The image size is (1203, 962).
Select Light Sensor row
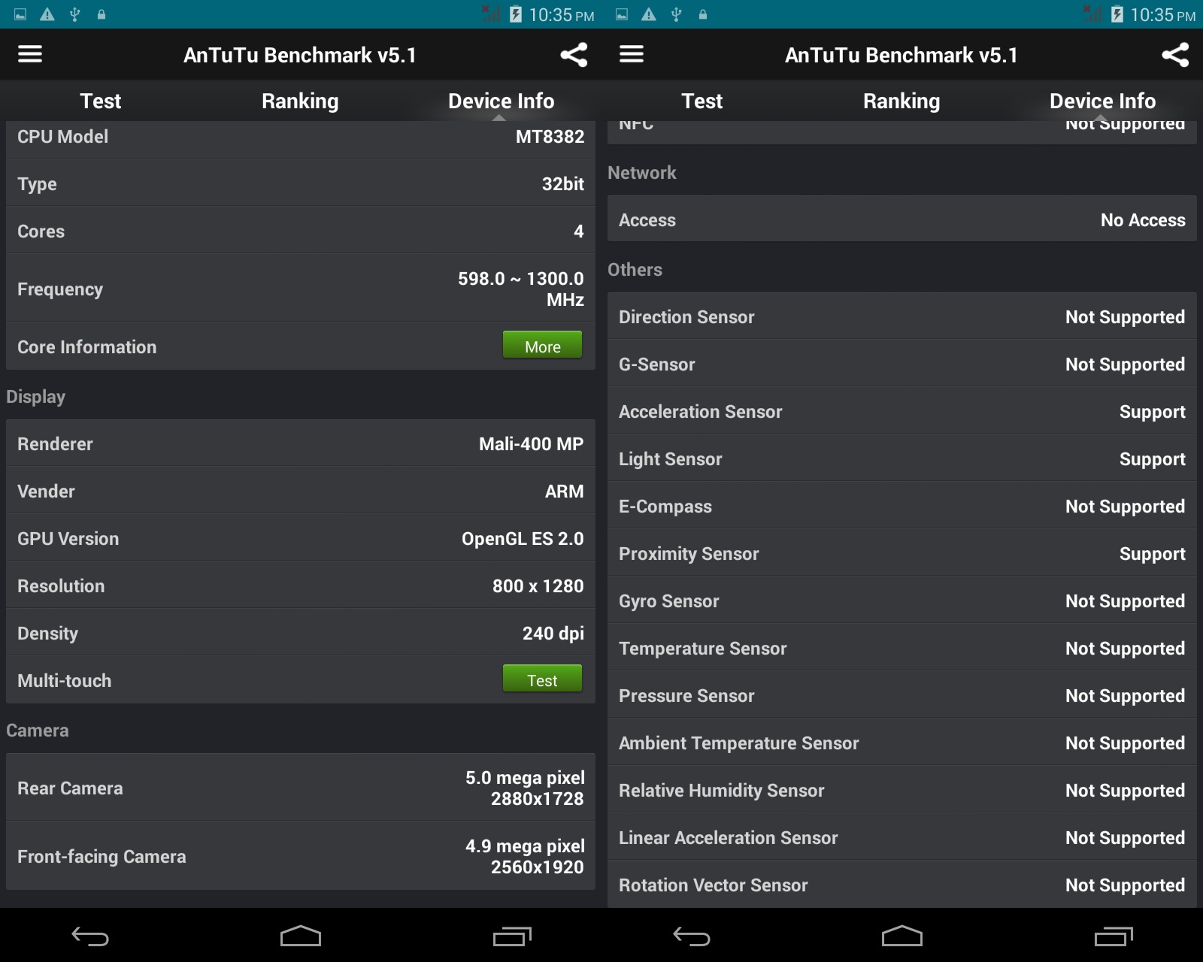click(x=902, y=458)
